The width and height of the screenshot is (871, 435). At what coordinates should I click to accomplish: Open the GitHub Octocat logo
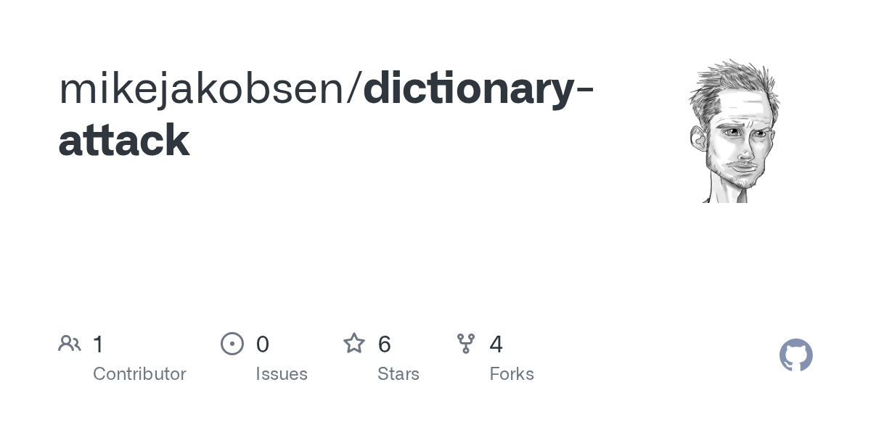pos(796,355)
